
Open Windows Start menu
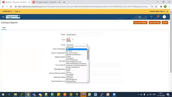pyautogui.click(x=3, y=95)
